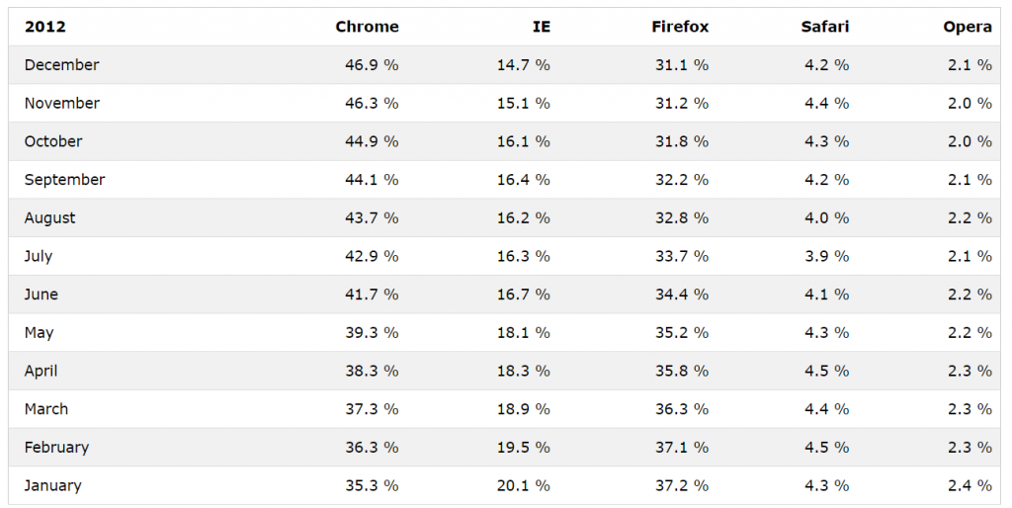Click Chrome's 46.9 % December value

pyautogui.click(x=372, y=64)
